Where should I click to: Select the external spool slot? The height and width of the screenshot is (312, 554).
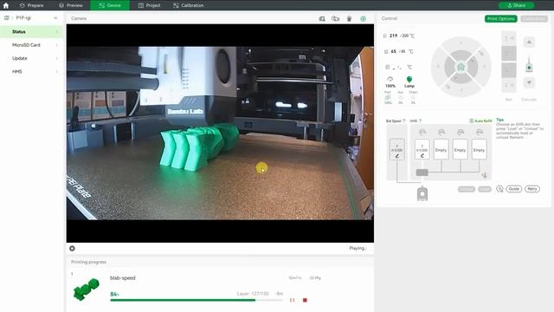click(x=396, y=149)
